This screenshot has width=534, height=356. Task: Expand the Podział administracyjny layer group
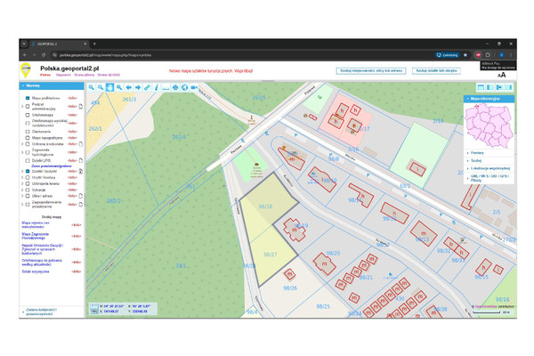22,107
